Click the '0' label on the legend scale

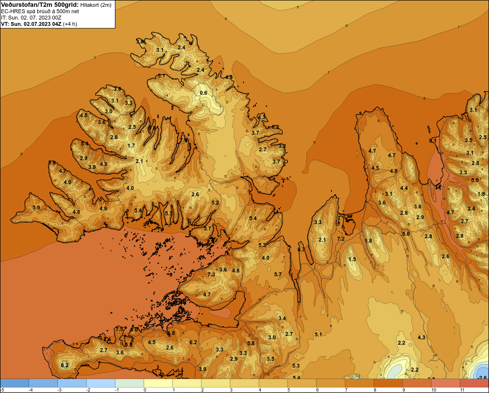tap(145, 390)
